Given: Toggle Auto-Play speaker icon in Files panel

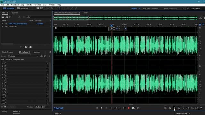Looking at the screenshot, I should tap(30, 47).
